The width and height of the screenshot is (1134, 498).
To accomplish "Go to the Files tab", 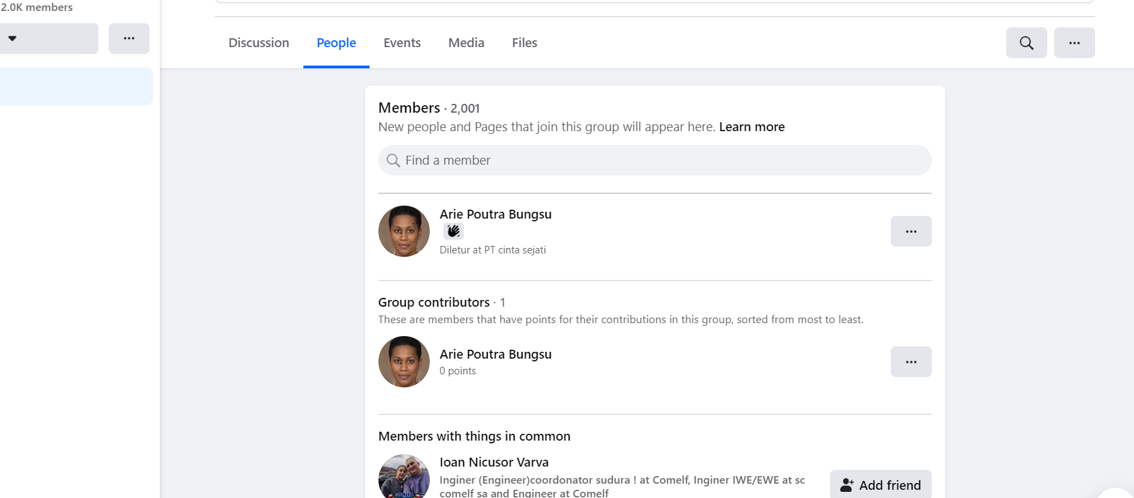I will [x=525, y=42].
